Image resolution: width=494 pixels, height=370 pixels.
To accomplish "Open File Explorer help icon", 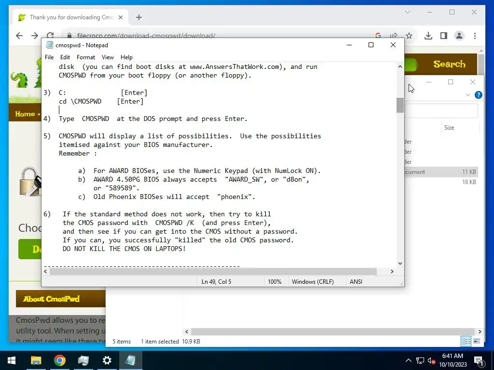I will pos(478,95).
